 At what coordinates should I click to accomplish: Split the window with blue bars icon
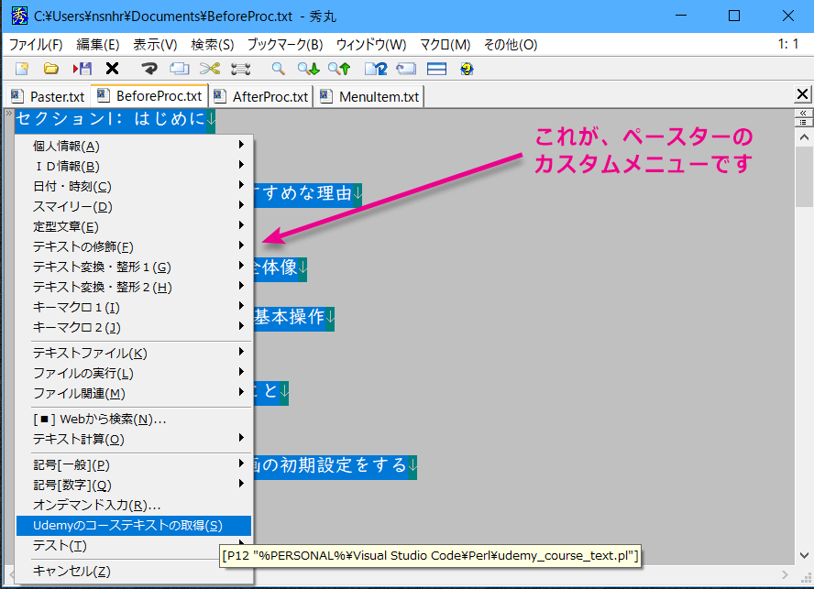click(436, 69)
